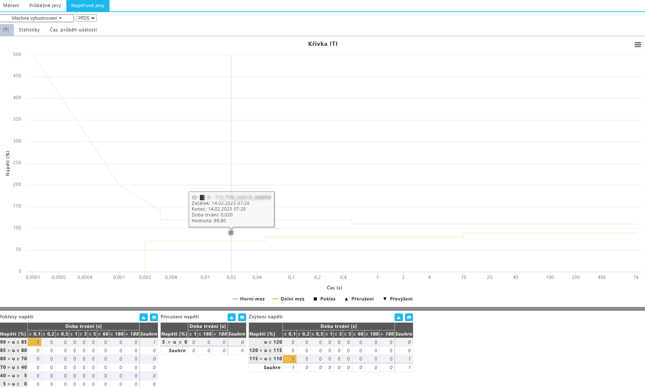The width and height of the screenshot is (645, 387).
Task: Toggle Přerušení series in legend
Action: click(x=359, y=299)
